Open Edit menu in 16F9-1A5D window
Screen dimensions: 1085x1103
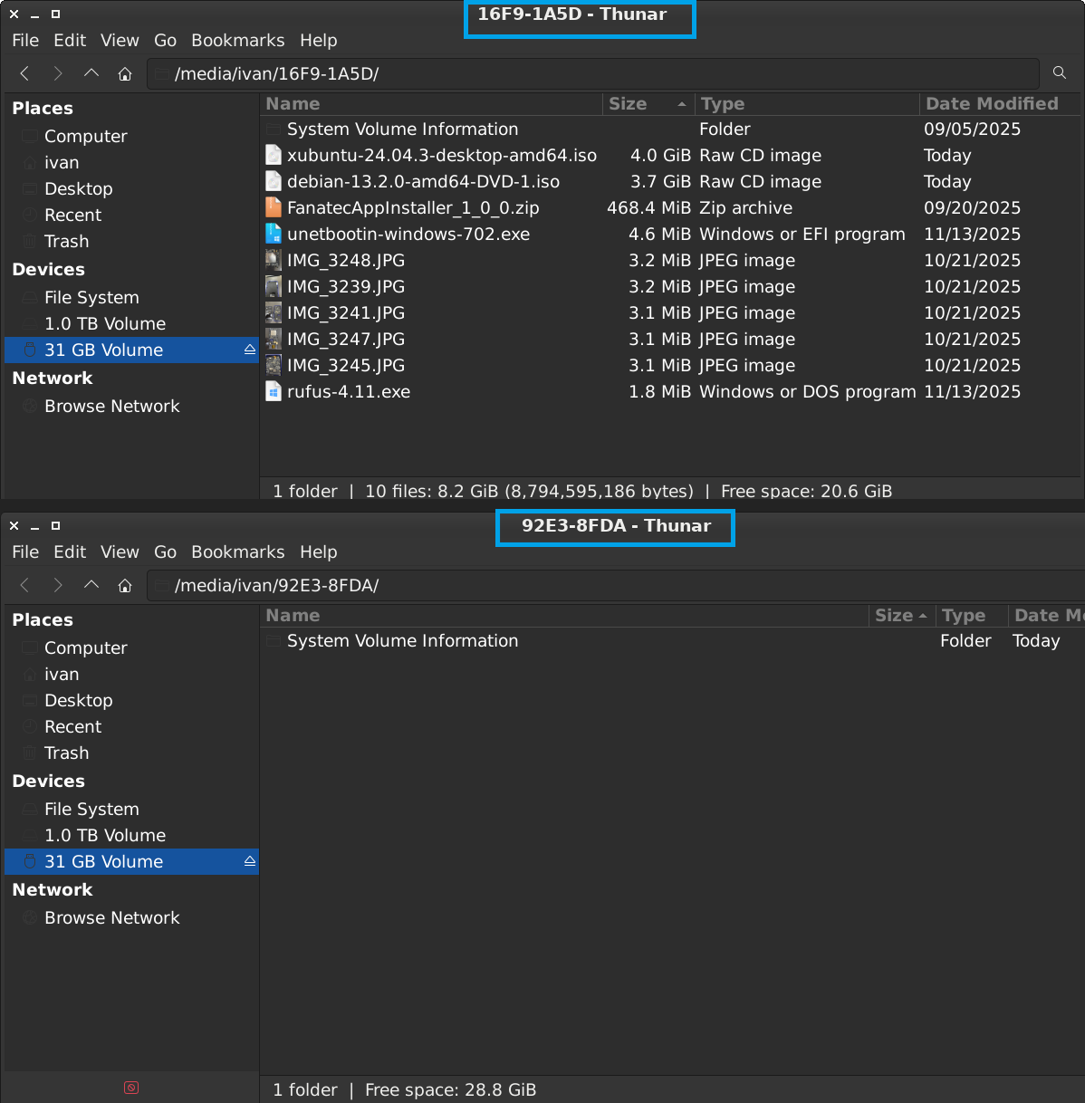(x=70, y=40)
